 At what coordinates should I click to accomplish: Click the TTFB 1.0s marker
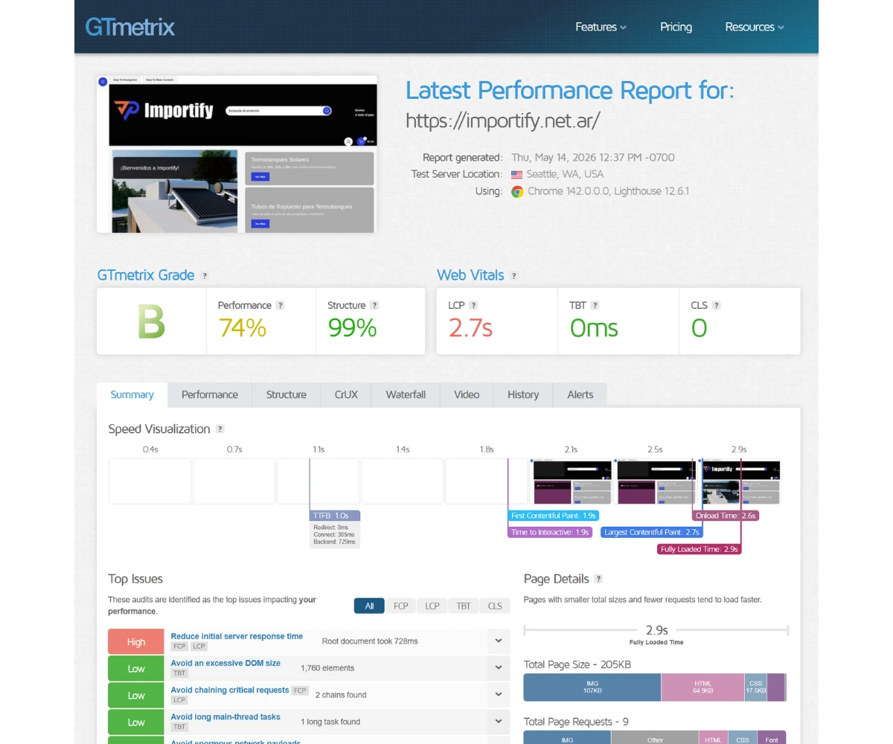tap(335, 516)
